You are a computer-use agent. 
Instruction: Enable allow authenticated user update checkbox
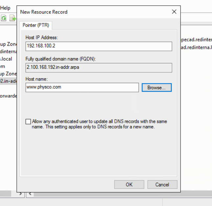pos(28,122)
